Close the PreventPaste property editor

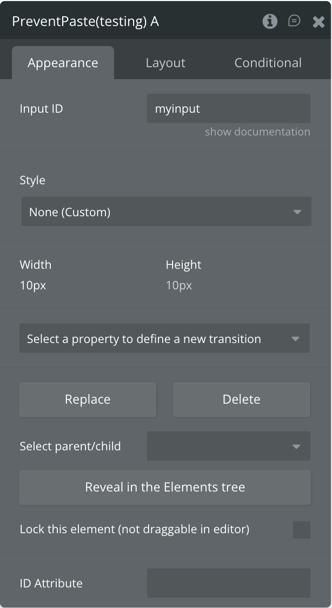click(x=318, y=22)
